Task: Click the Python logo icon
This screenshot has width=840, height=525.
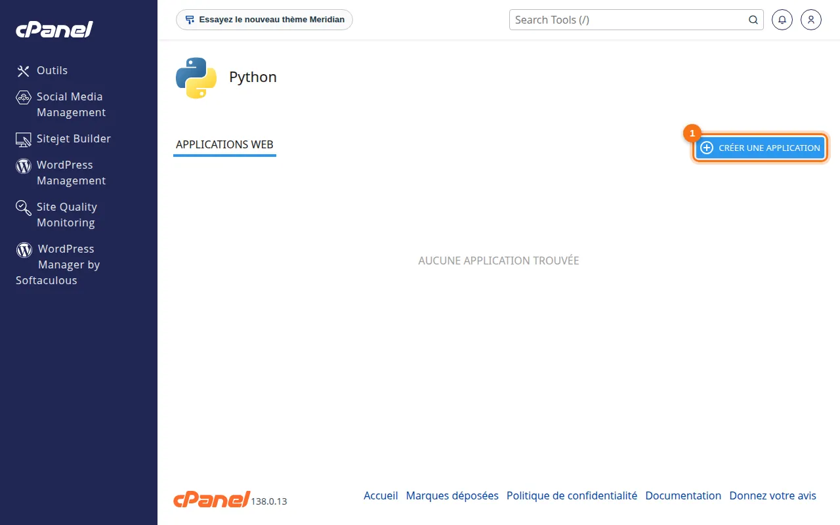Action: [196, 77]
